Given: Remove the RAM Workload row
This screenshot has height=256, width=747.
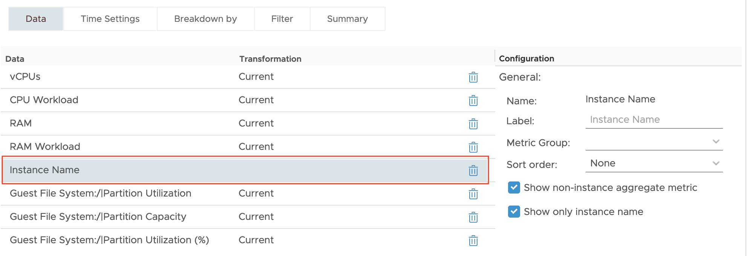Looking at the screenshot, I should (473, 147).
